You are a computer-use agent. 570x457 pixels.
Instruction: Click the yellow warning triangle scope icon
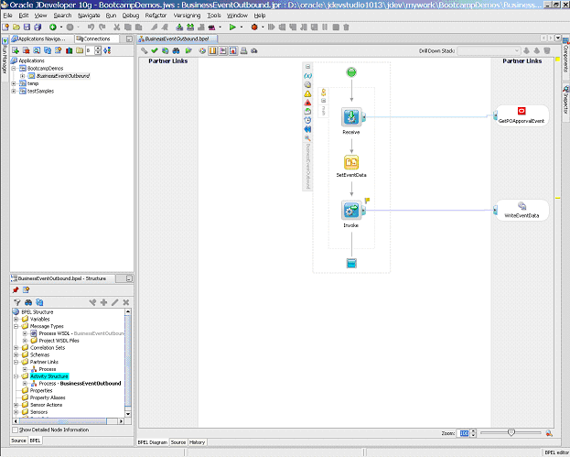(x=307, y=94)
